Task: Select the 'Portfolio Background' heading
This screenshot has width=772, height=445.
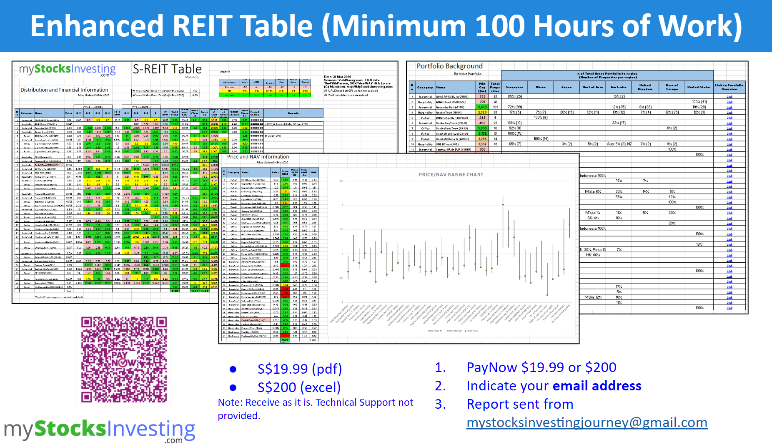Action: tap(449, 66)
